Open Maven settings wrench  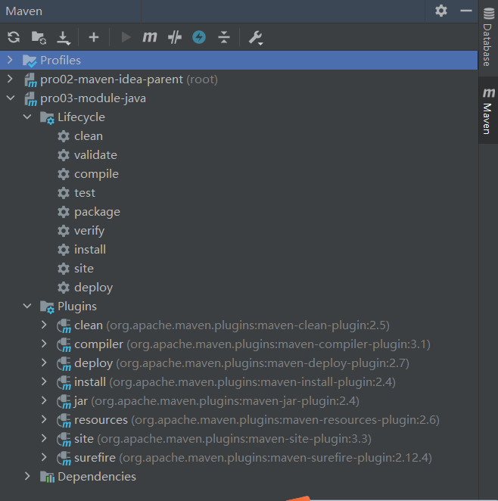tap(256, 38)
